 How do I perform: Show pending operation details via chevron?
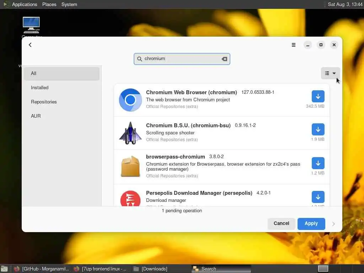point(333,224)
